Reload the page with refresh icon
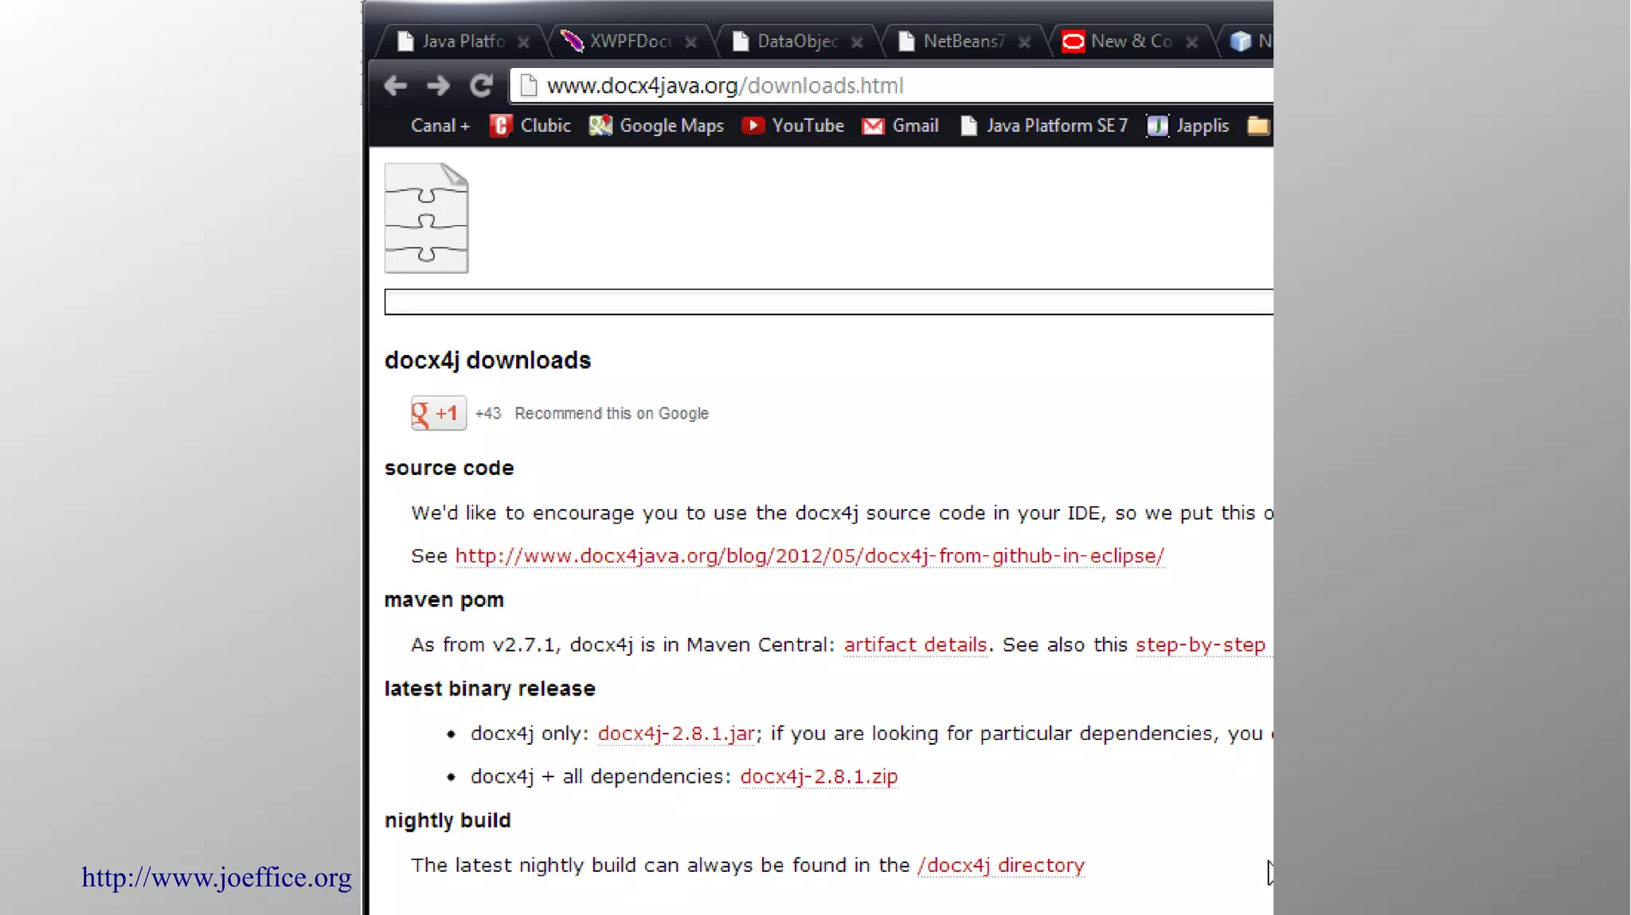The width and height of the screenshot is (1631, 915). coord(481,85)
